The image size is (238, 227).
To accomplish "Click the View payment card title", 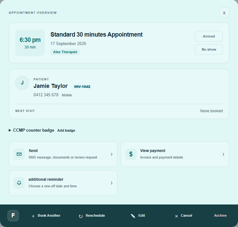I will pos(153,151).
